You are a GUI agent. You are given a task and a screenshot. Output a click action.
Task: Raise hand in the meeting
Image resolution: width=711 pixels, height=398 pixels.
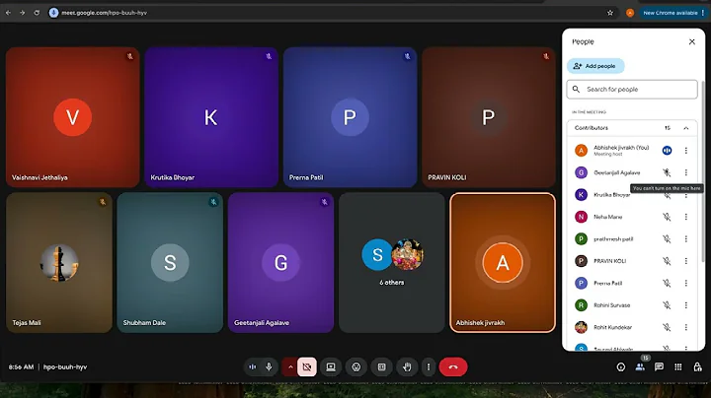[x=407, y=366]
